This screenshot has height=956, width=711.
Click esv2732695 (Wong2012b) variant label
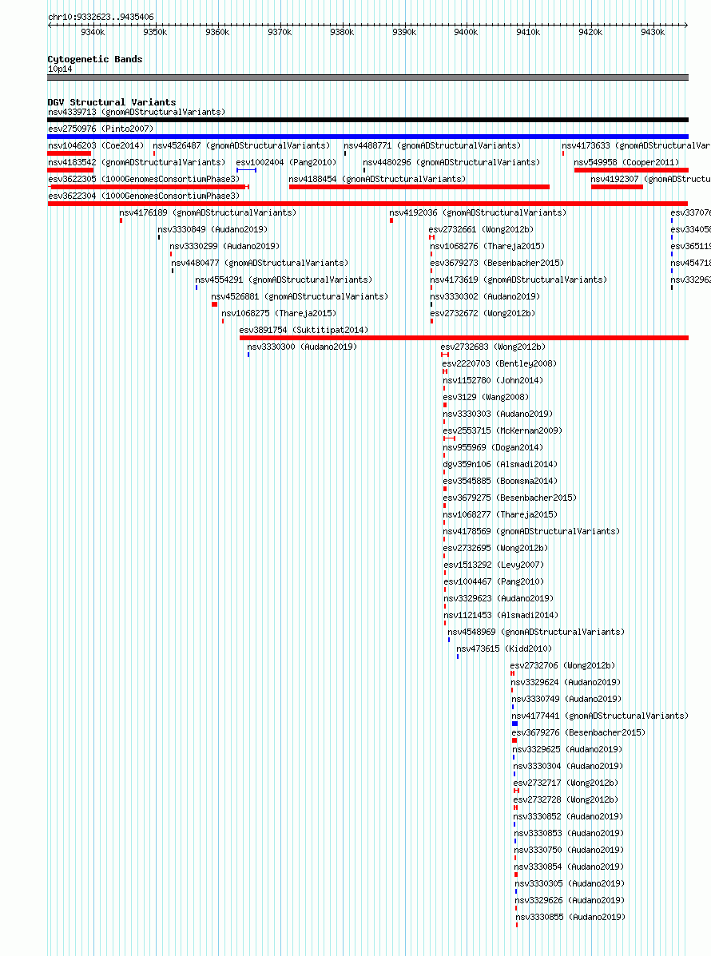click(x=496, y=548)
